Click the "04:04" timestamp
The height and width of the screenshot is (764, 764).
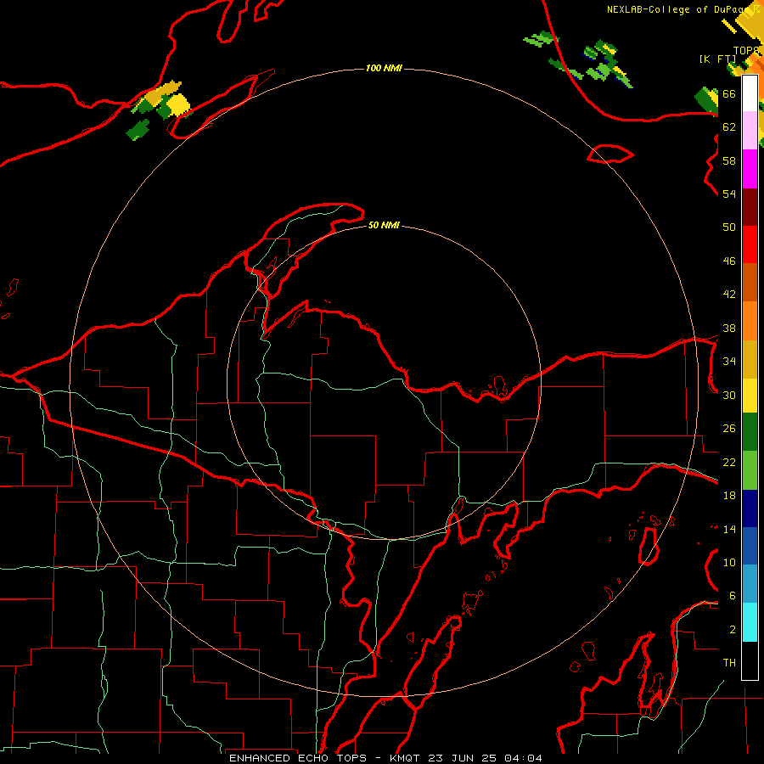[x=523, y=758]
